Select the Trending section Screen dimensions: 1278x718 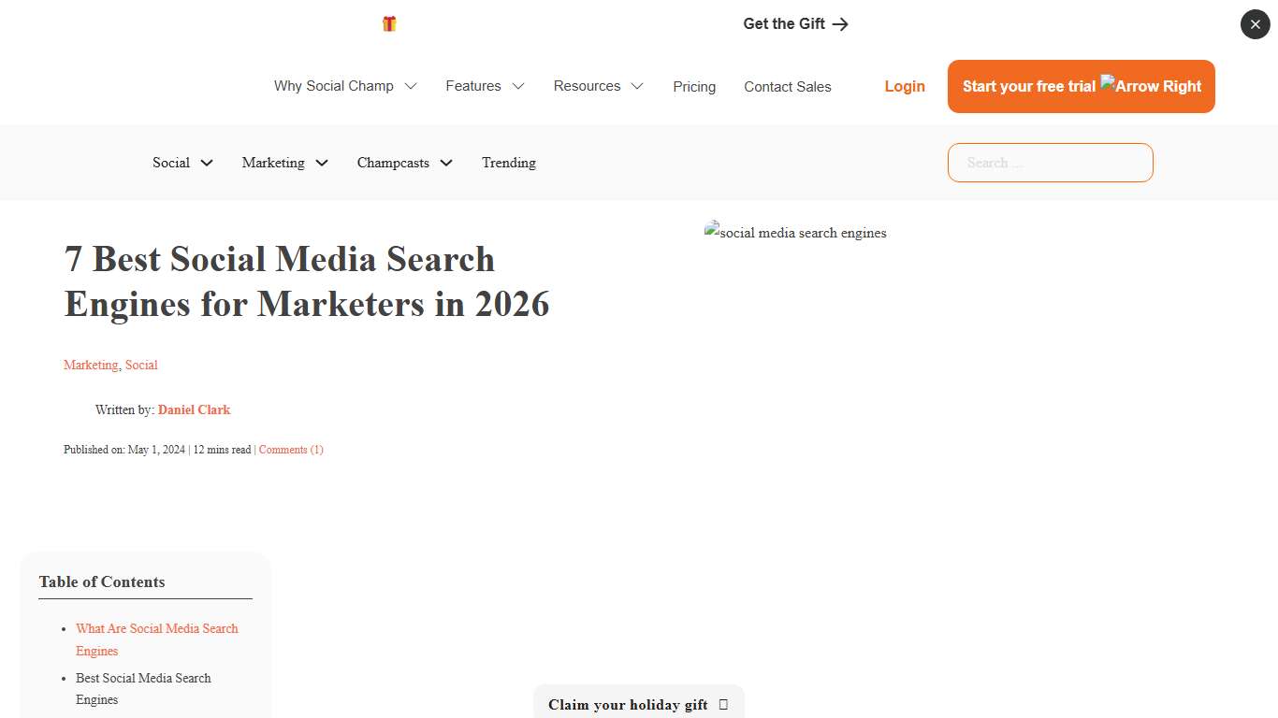pyautogui.click(x=508, y=163)
